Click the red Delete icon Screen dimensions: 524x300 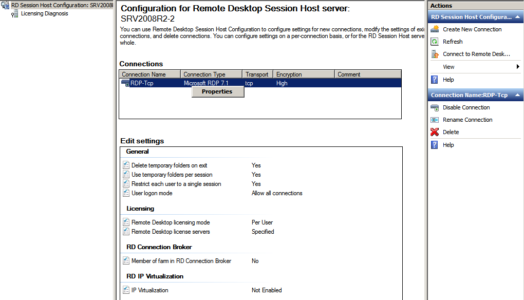[435, 133]
